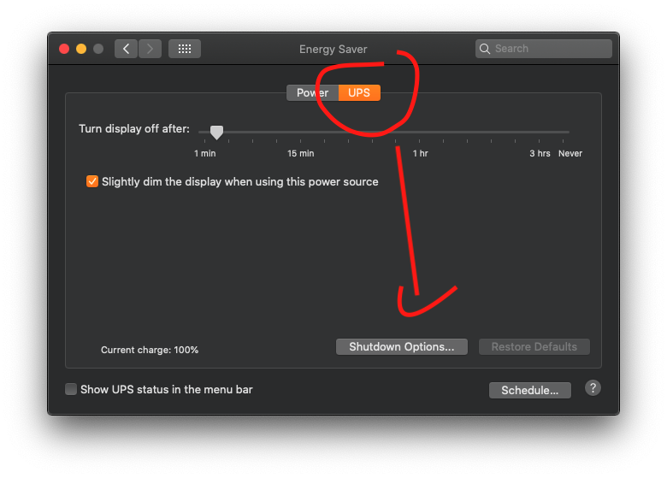Go back with the left chevron button
Screen dimensions: 667x478
[x=126, y=49]
